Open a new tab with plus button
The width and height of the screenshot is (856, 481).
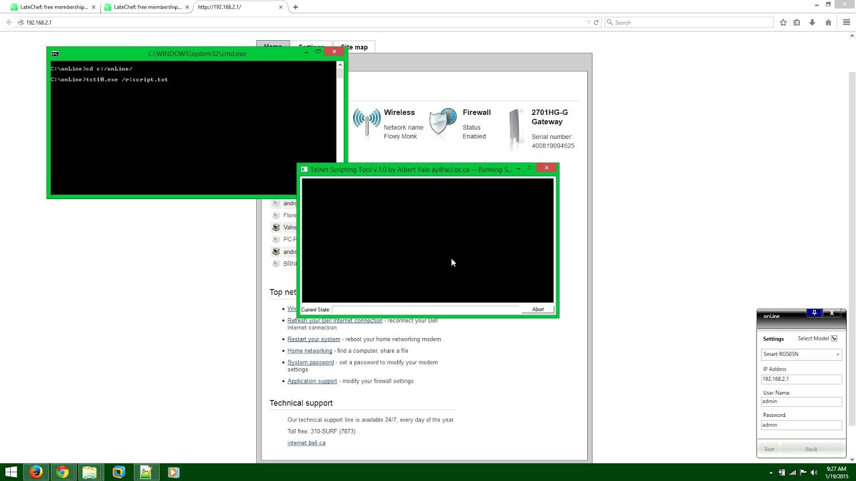click(x=296, y=7)
